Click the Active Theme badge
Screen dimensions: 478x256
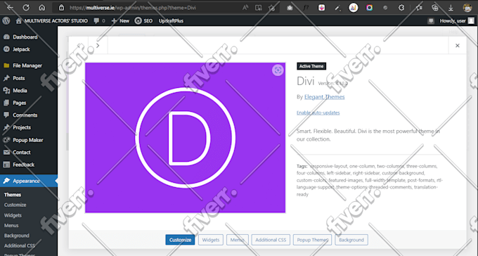coord(311,66)
